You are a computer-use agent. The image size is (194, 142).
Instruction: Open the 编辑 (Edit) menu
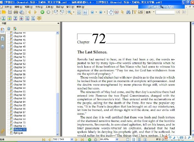tap(18, 7)
